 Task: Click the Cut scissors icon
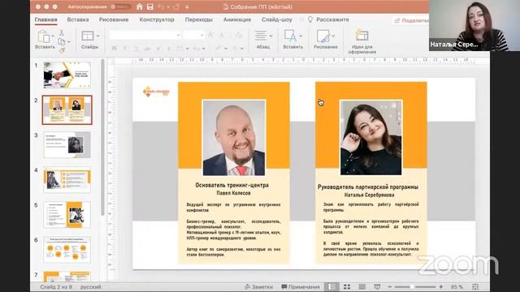tap(62, 32)
